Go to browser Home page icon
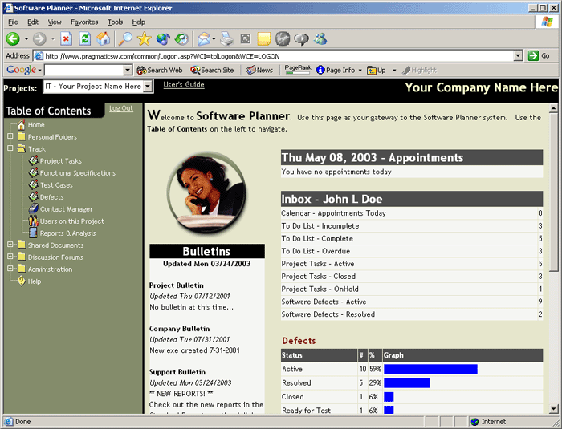Screen dimensions: 562x429 (104, 38)
